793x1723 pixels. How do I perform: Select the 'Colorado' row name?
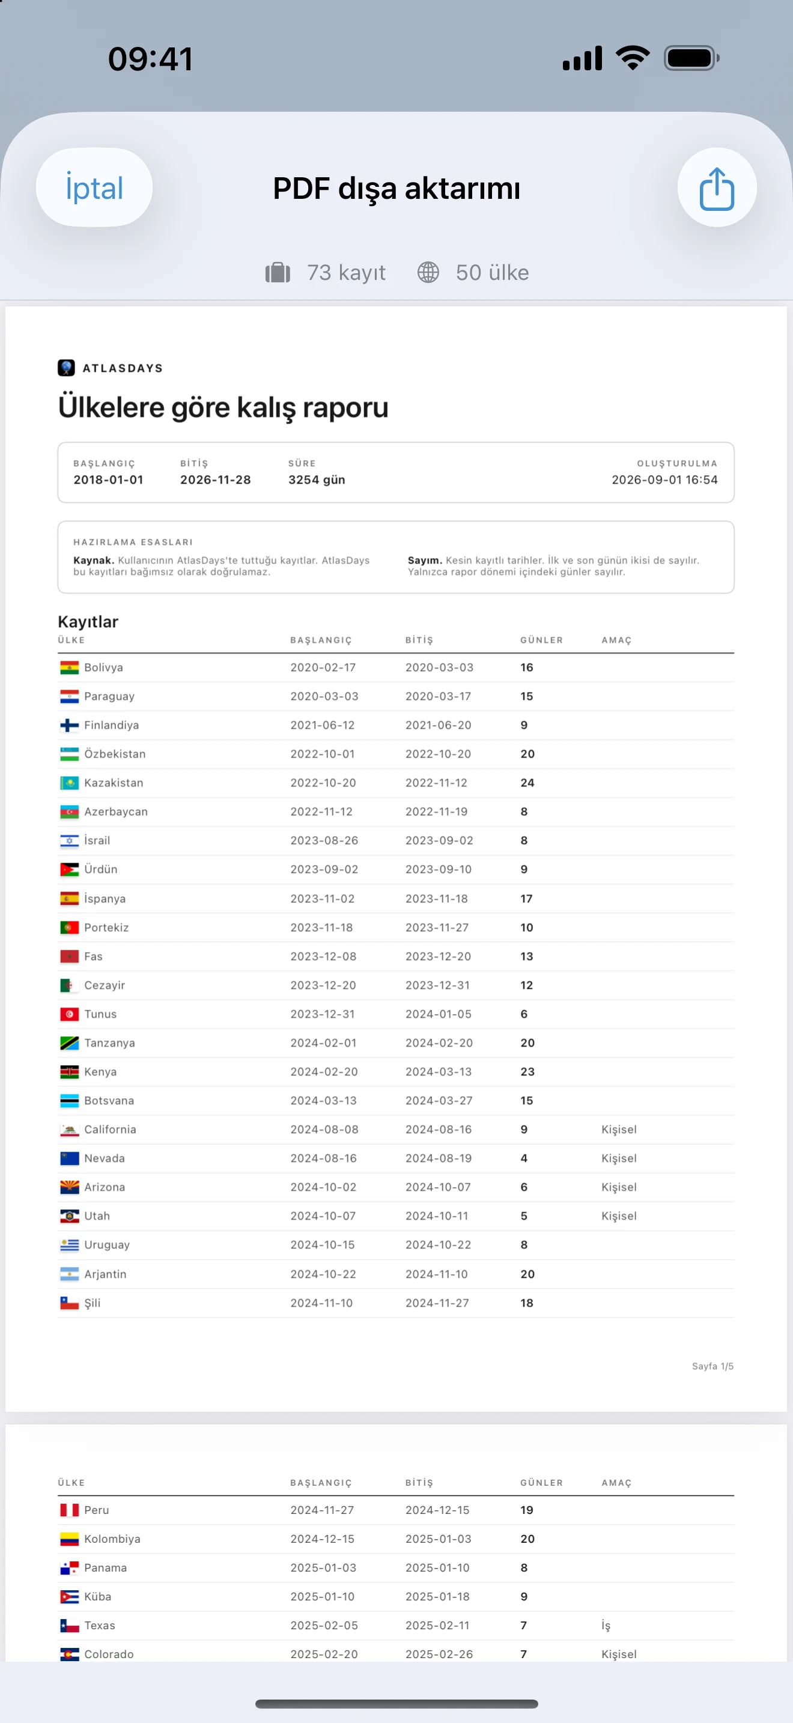[x=109, y=1654]
